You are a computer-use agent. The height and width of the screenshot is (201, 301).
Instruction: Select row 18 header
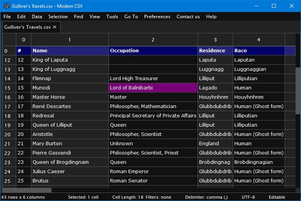point(7,116)
